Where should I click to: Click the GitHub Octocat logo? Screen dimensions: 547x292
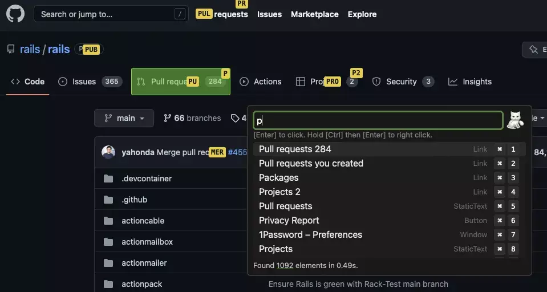15,14
